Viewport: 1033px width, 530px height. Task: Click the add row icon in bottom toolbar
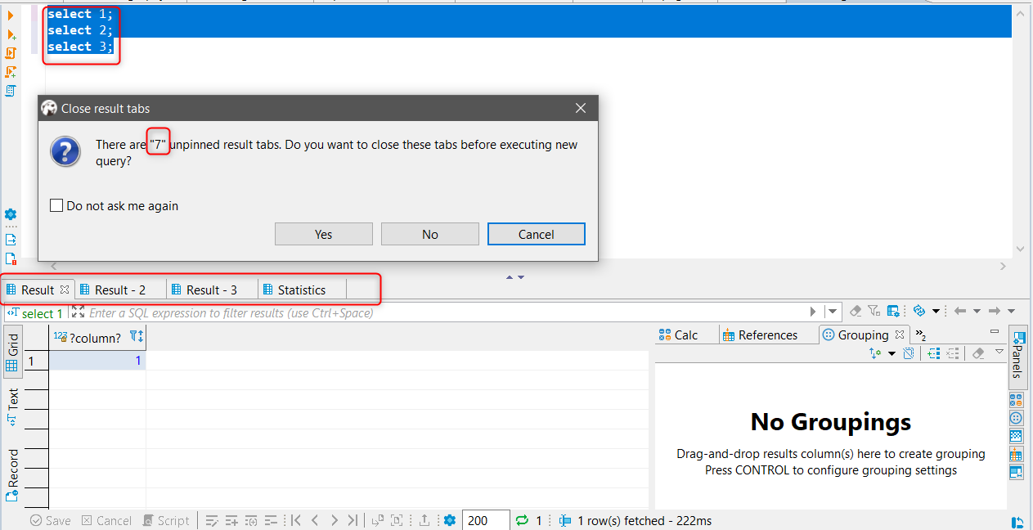point(231,520)
